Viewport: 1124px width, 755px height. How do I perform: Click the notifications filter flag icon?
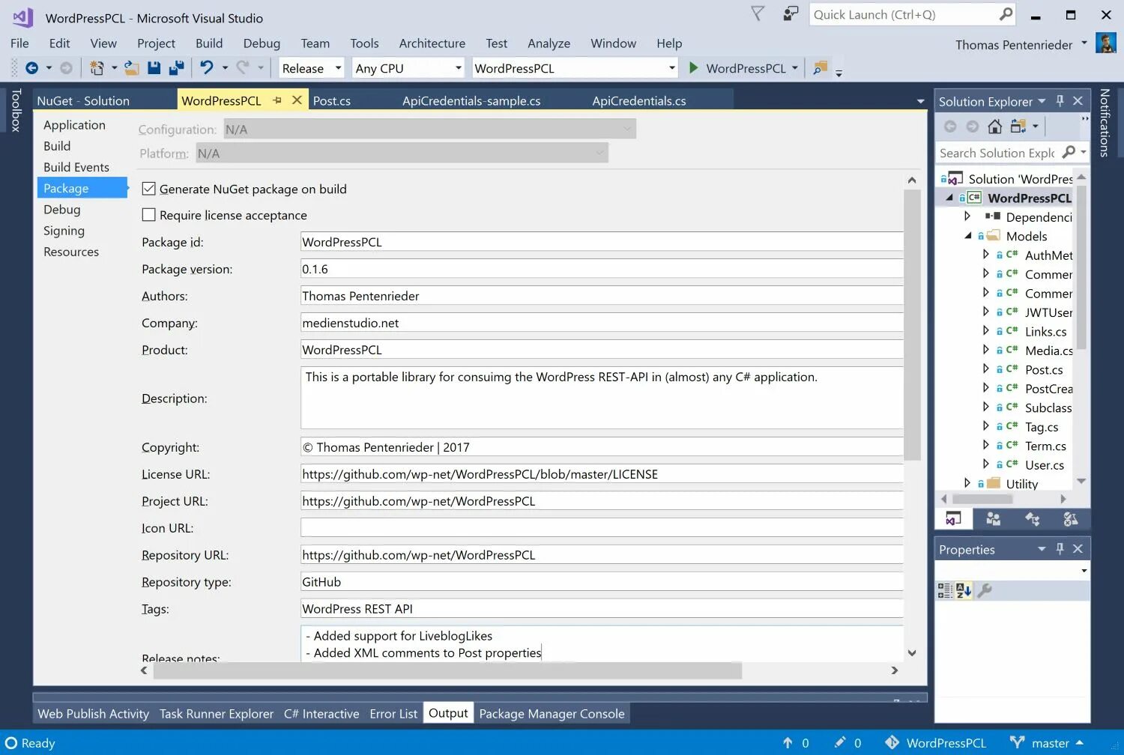pyautogui.click(x=758, y=14)
